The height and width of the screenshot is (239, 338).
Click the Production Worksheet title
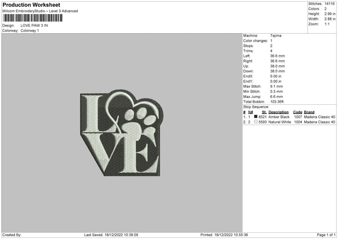coord(31,5)
